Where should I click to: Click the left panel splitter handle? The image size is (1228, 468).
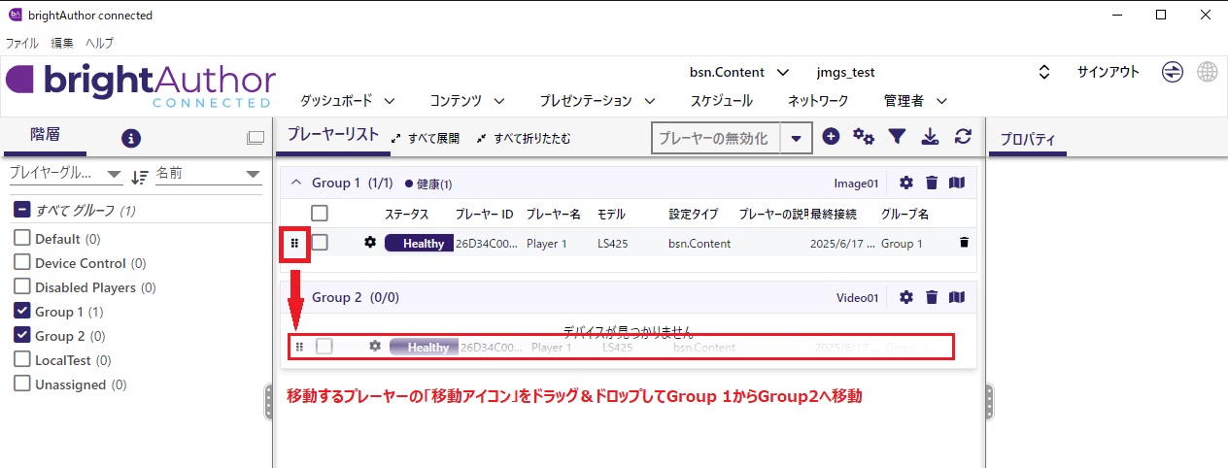click(269, 402)
